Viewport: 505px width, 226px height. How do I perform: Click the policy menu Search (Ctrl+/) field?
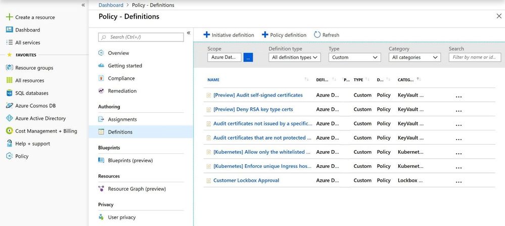click(x=141, y=37)
